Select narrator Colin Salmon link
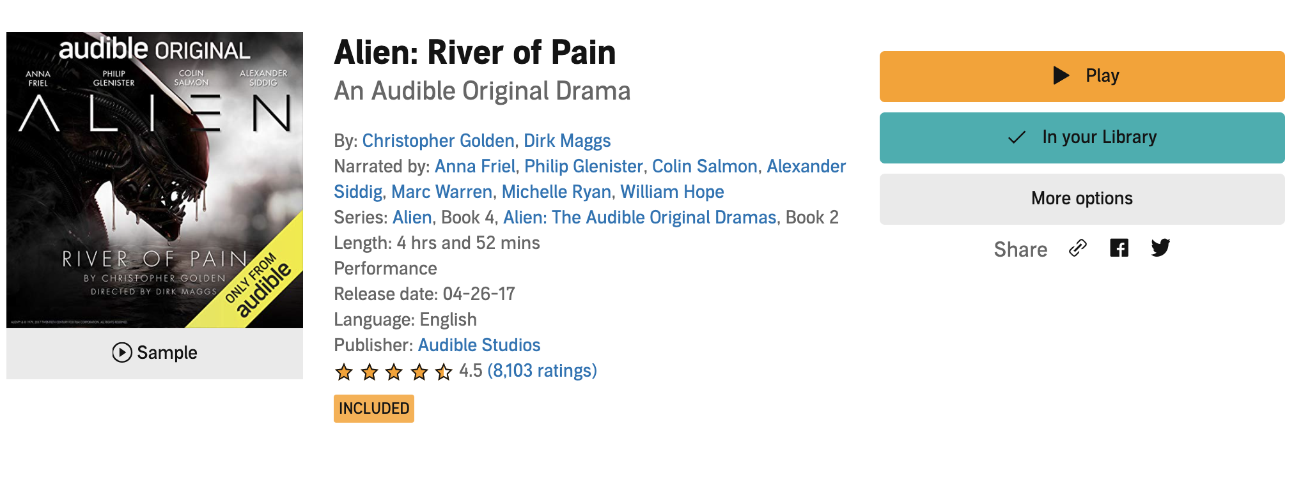The width and height of the screenshot is (1294, 484). pyautogui.click(x=705, y=166)
